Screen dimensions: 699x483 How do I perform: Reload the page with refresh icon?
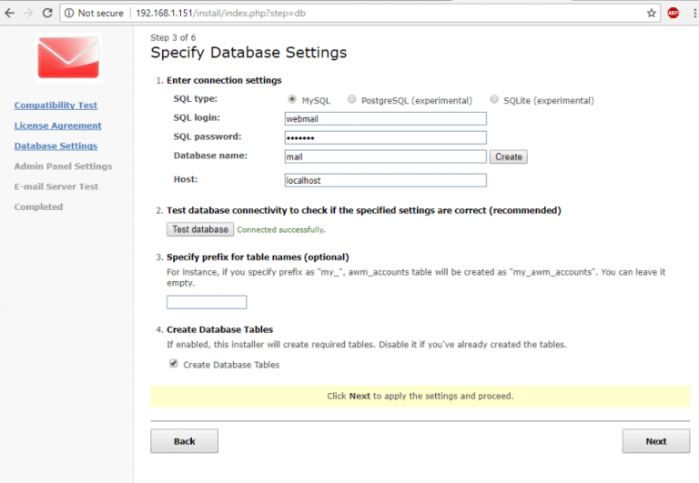(47, 13)
